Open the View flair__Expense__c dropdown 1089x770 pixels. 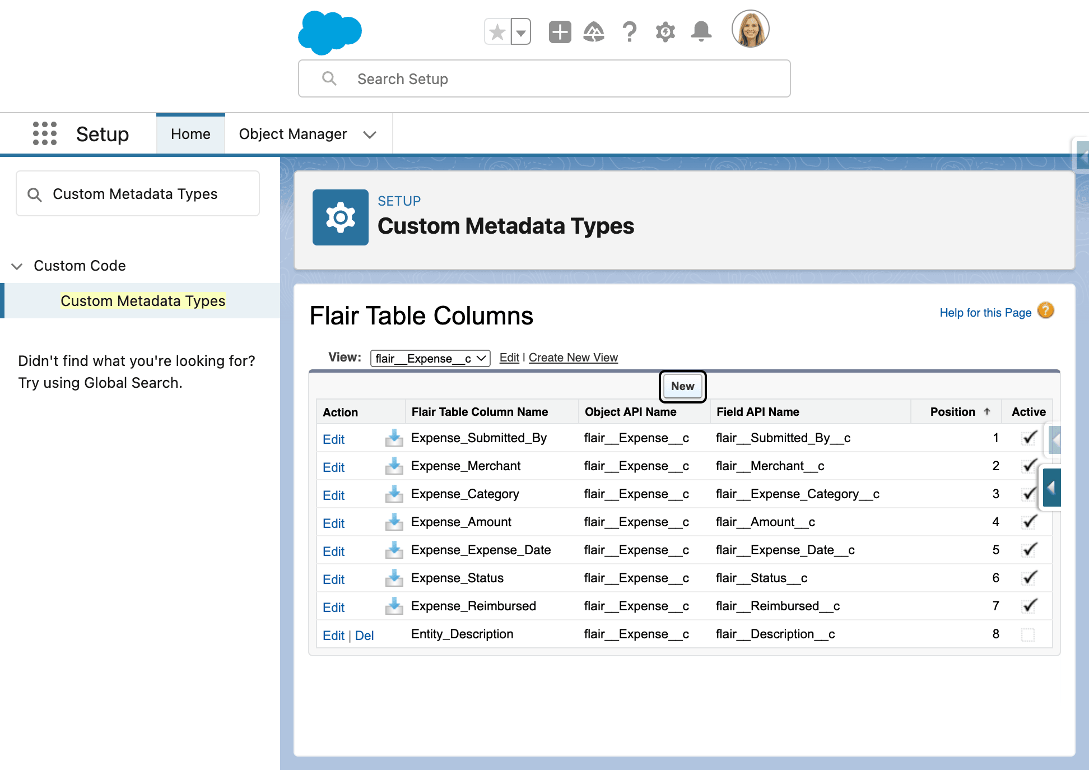point(430,358)
